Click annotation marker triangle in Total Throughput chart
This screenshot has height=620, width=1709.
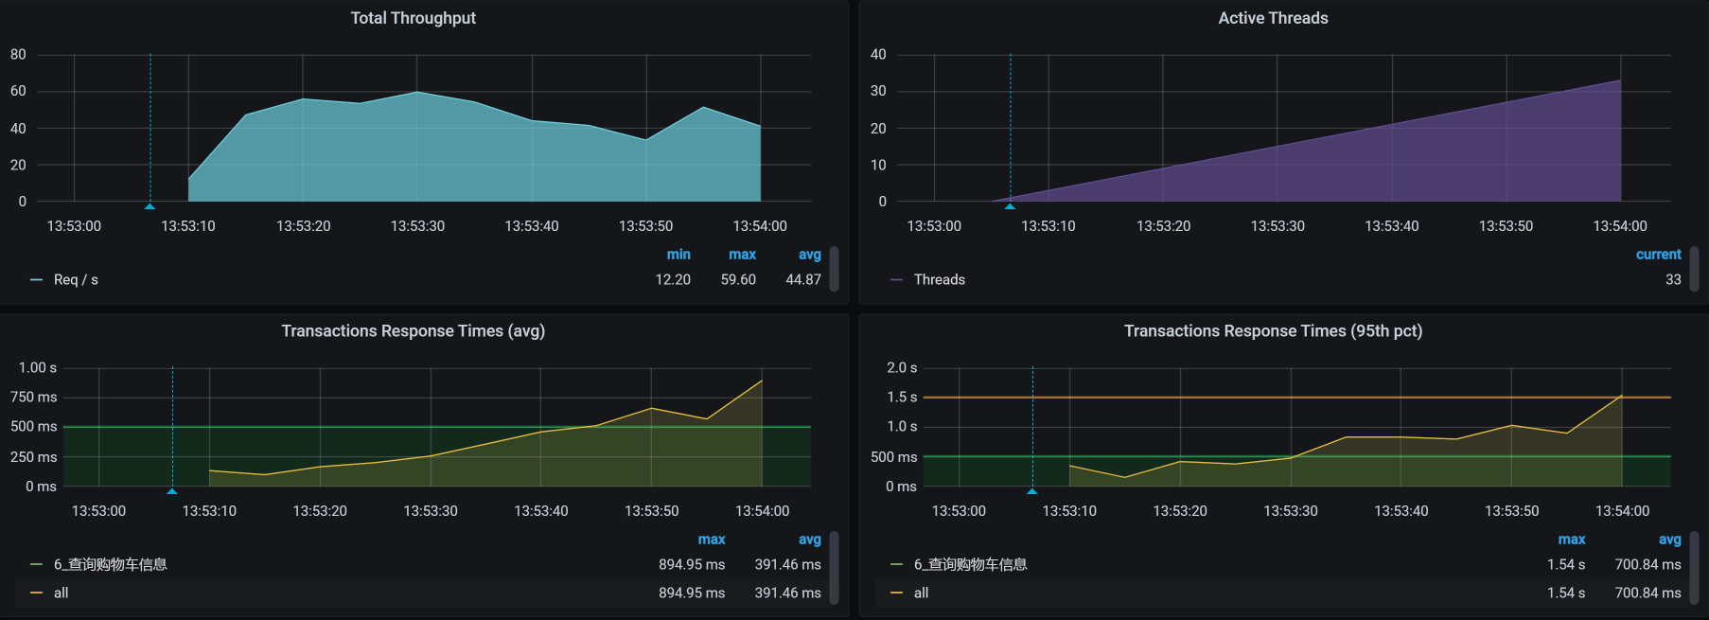tap(150, 205)
